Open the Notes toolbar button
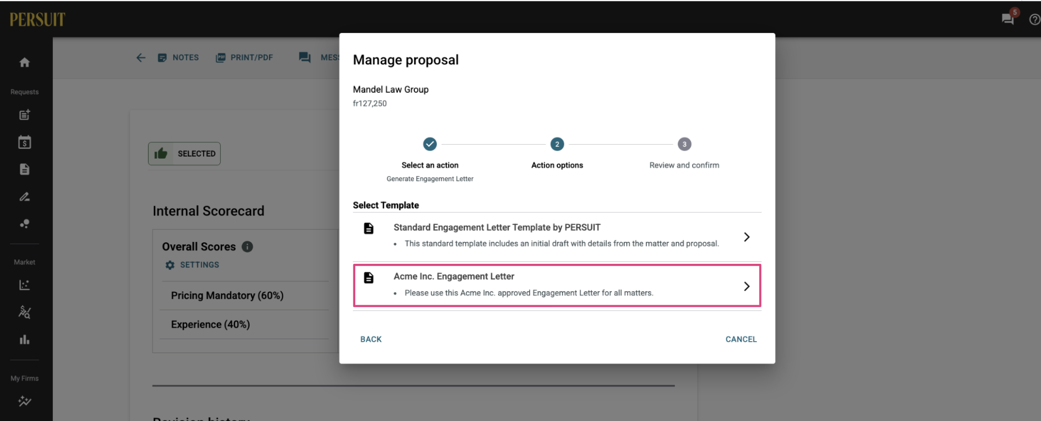The height and width of the screenshot is (421, 1041). [178, 58]
